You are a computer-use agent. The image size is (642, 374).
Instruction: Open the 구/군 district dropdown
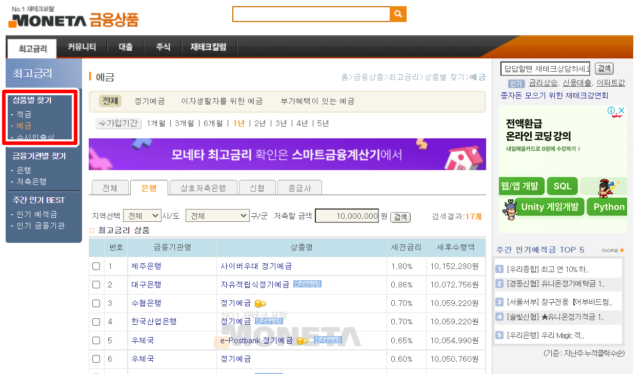(217, 216)
